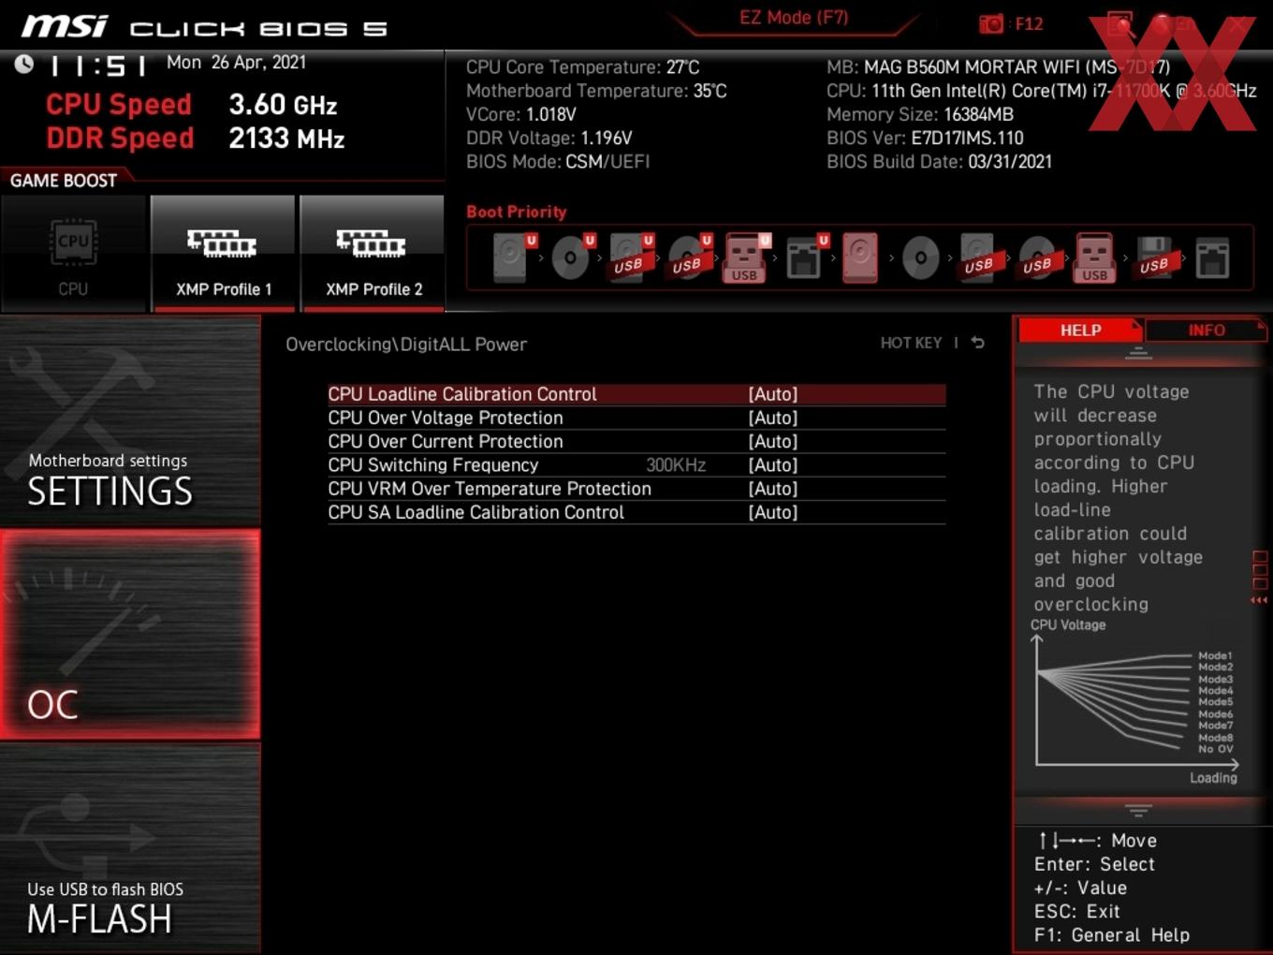Screen dimensions: 1273x955
Task: Select the CPU Over Voltage Protection label
Action: point(446,418)
